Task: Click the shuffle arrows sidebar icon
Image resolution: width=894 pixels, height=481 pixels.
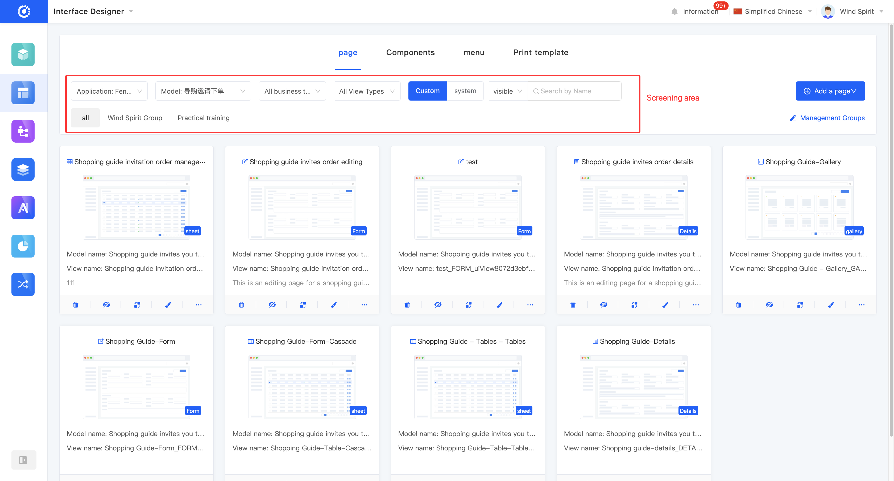Action: point(23,284)
